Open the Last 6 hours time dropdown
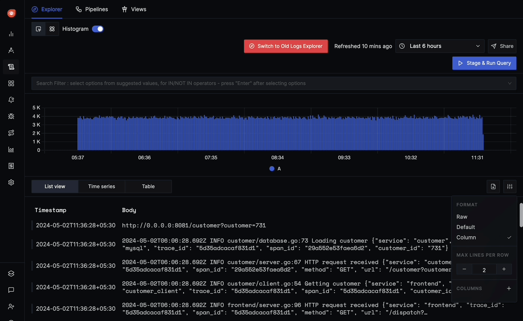 pyautogui.click(x=440, y=46)
